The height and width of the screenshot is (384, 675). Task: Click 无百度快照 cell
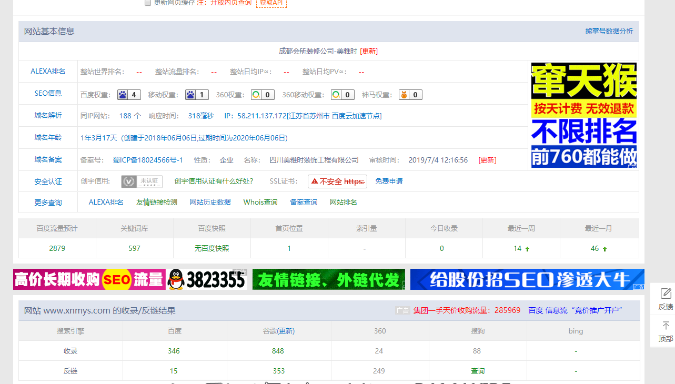pos(212,248)
